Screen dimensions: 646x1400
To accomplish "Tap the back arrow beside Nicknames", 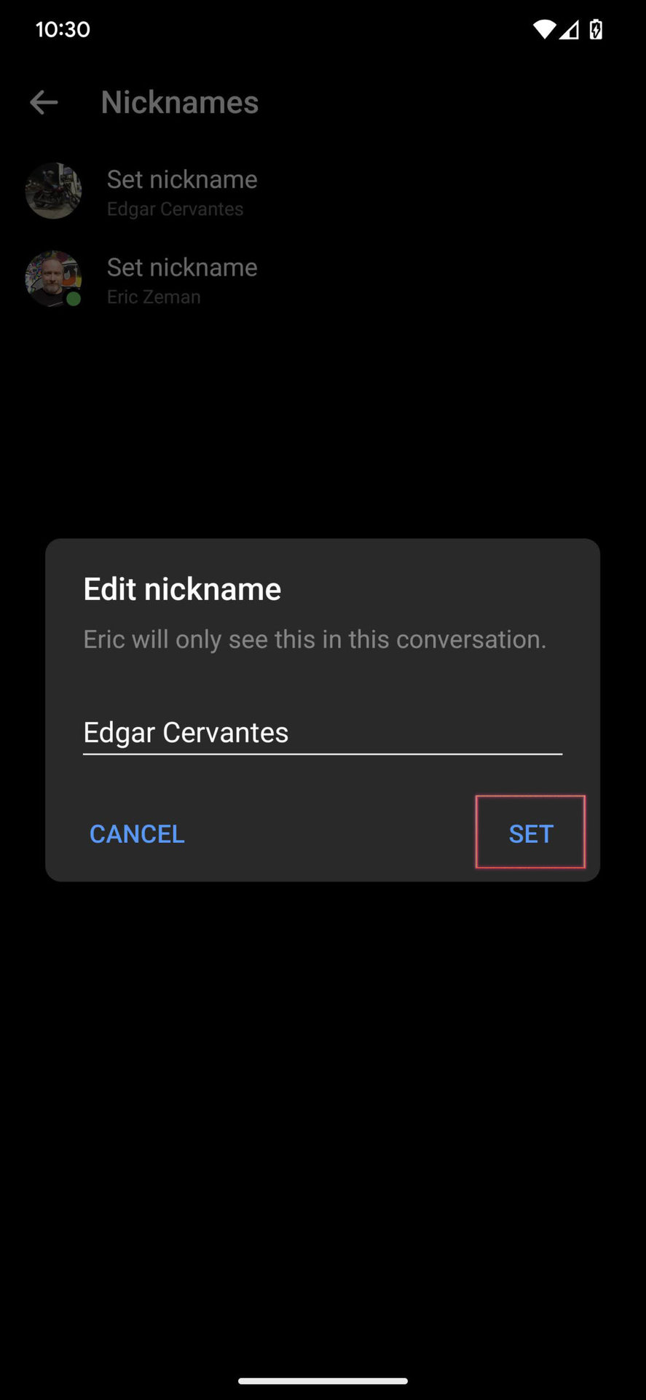I will click(x=44, y=103).
